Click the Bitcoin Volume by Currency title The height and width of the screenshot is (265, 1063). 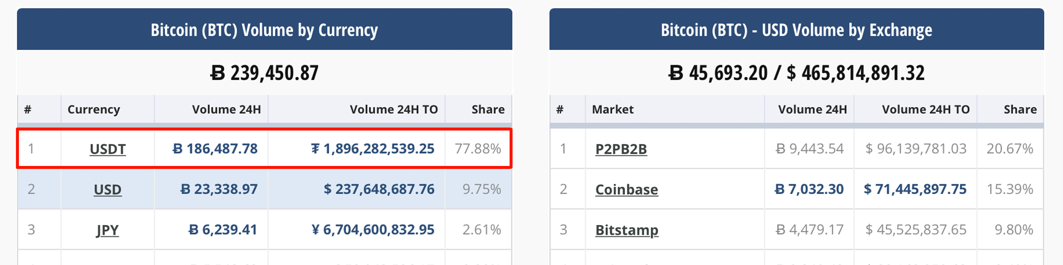tap(264, 29)
